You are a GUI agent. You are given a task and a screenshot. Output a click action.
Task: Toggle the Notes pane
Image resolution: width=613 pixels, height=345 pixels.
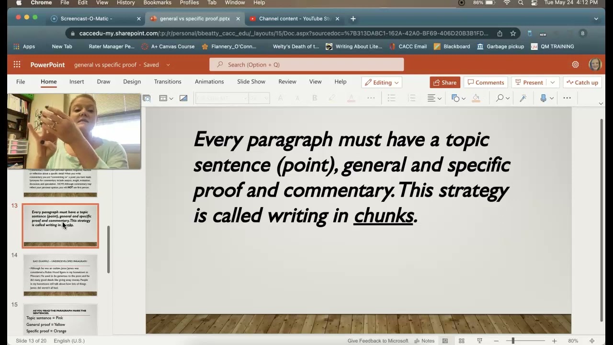(x=424, y=341)
